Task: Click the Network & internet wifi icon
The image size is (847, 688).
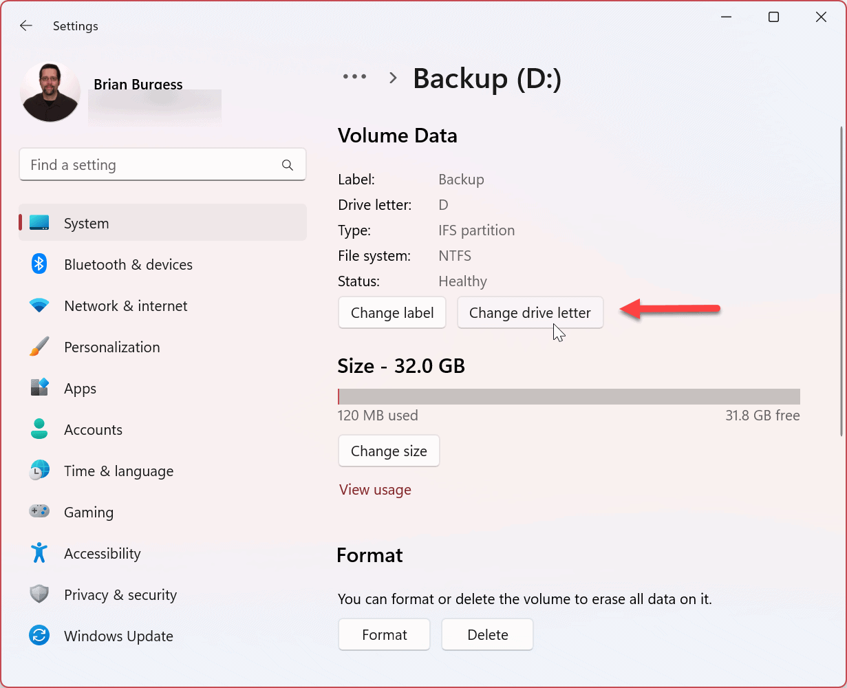Action: [39, 305]
